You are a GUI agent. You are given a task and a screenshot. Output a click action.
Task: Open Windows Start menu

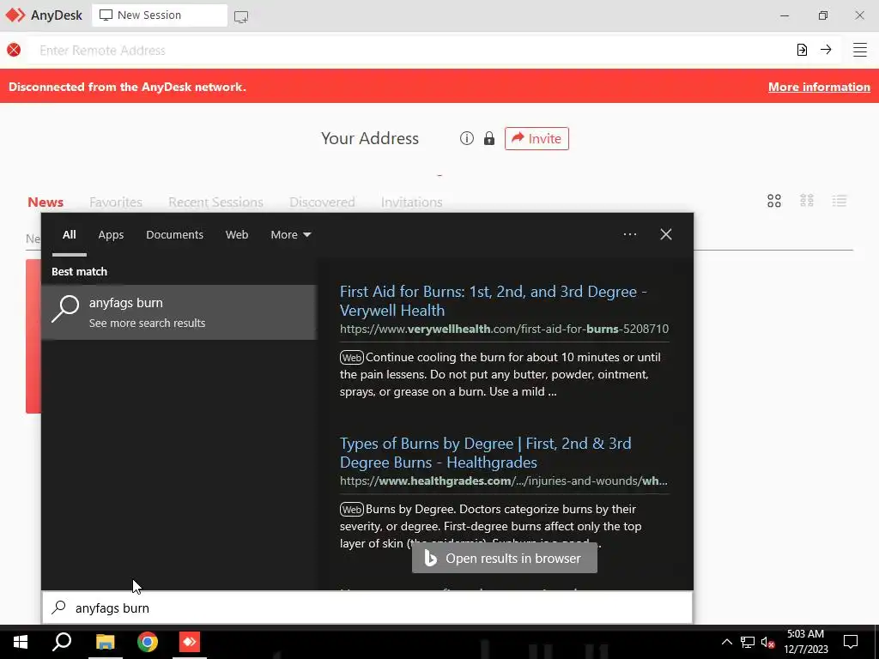[x=21, y=642]
